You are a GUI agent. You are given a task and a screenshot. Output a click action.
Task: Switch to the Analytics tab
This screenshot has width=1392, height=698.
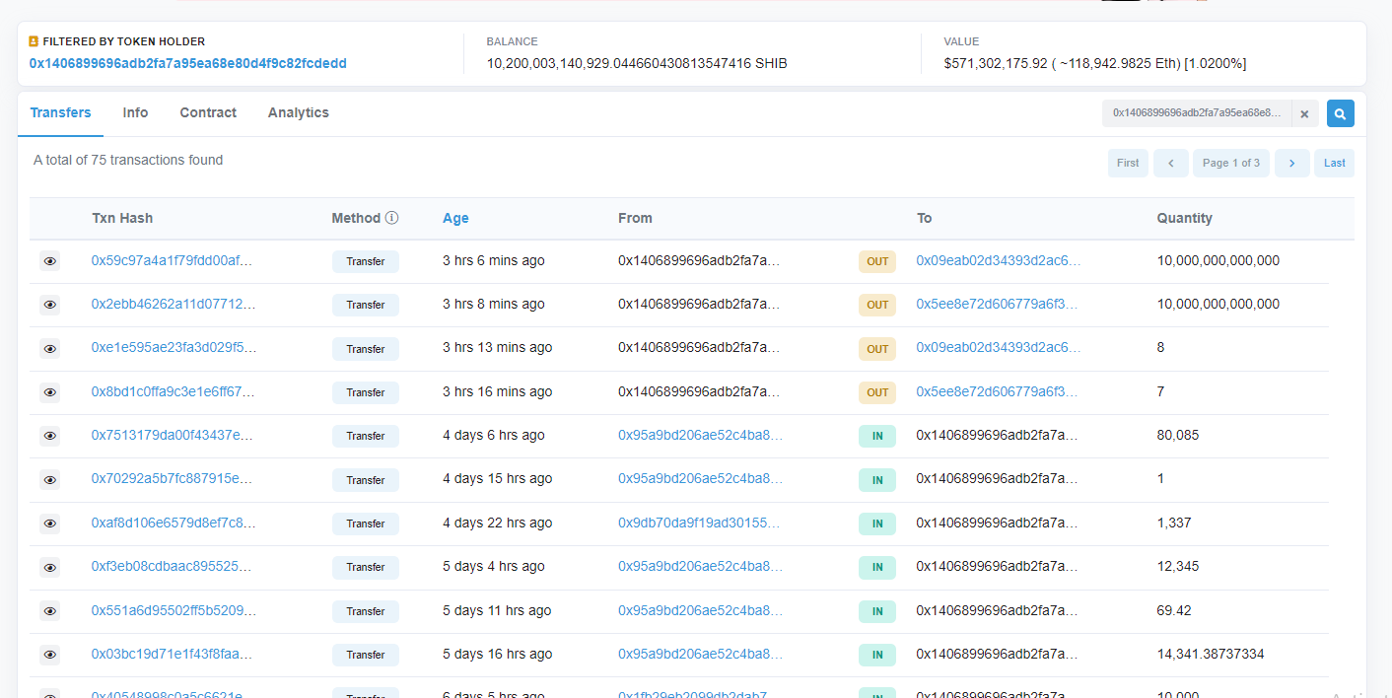tap(299, 113)
